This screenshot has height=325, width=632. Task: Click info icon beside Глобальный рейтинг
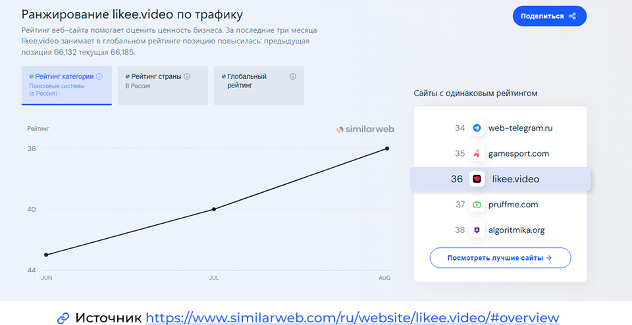click(293, 76)
